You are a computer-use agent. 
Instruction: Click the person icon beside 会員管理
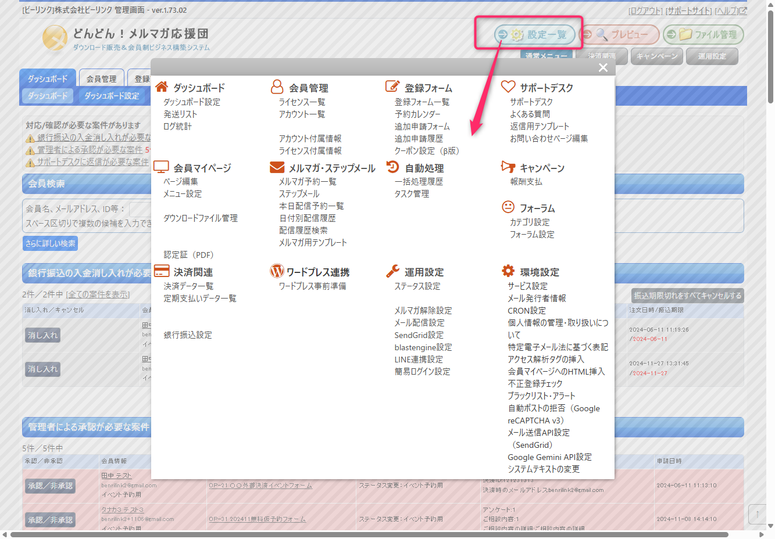(x=277, y=87)
